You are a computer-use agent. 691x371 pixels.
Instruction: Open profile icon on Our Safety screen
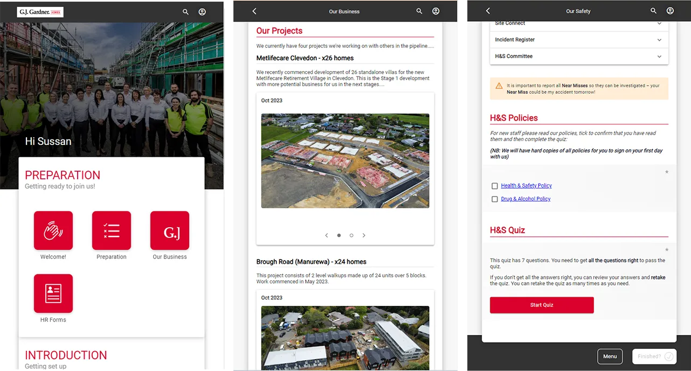pyautogui.click(x=670, y=11)
